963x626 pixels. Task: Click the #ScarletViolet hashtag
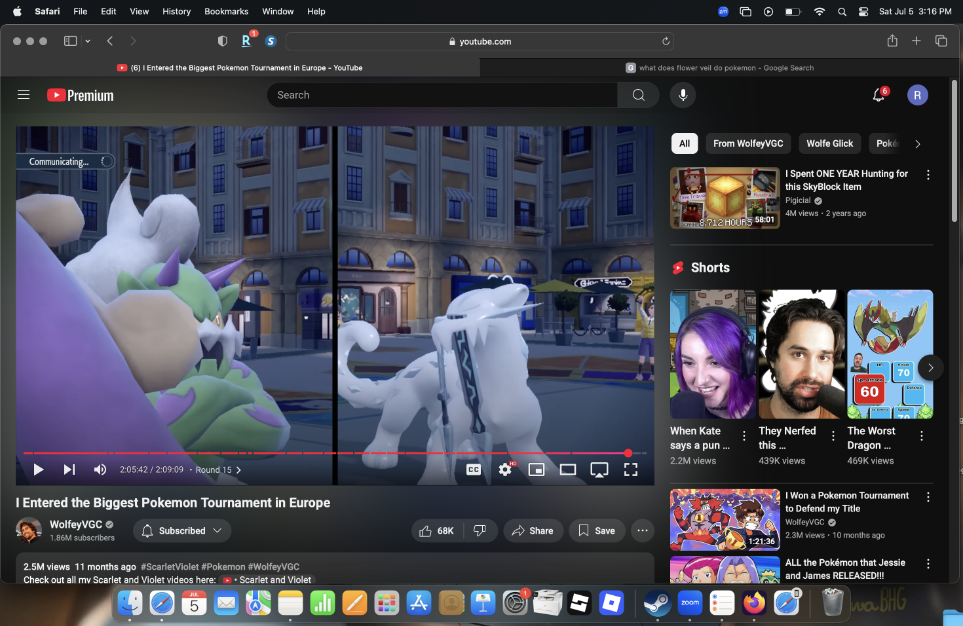point(170,567)
